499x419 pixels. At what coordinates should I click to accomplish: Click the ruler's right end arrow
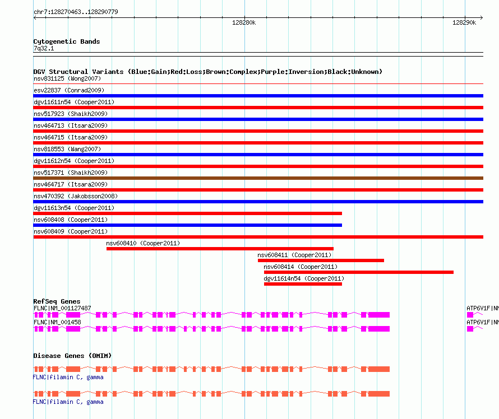[x=482, y=18]
